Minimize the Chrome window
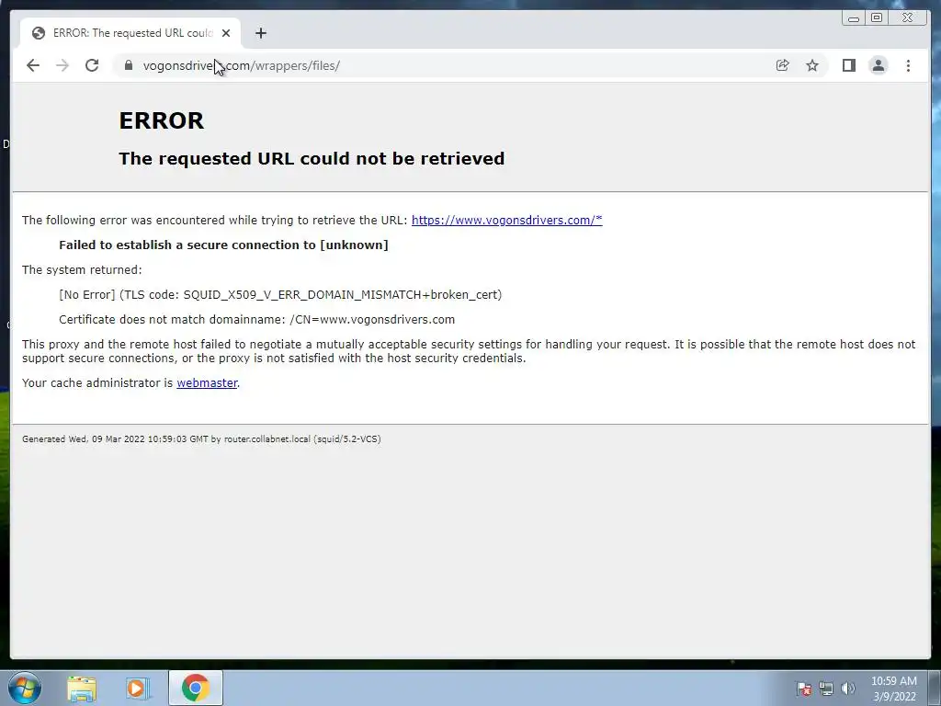The height and width of the screenshot is (706, 941). (854, 18)
